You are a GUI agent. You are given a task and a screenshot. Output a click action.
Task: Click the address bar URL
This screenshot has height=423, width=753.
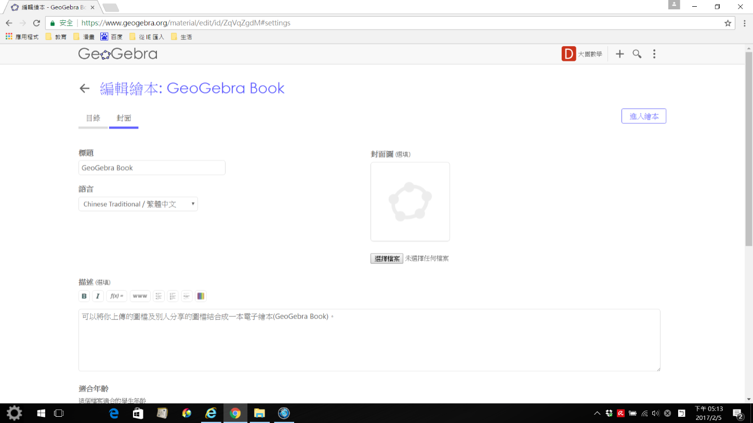(x=186, y=23)
